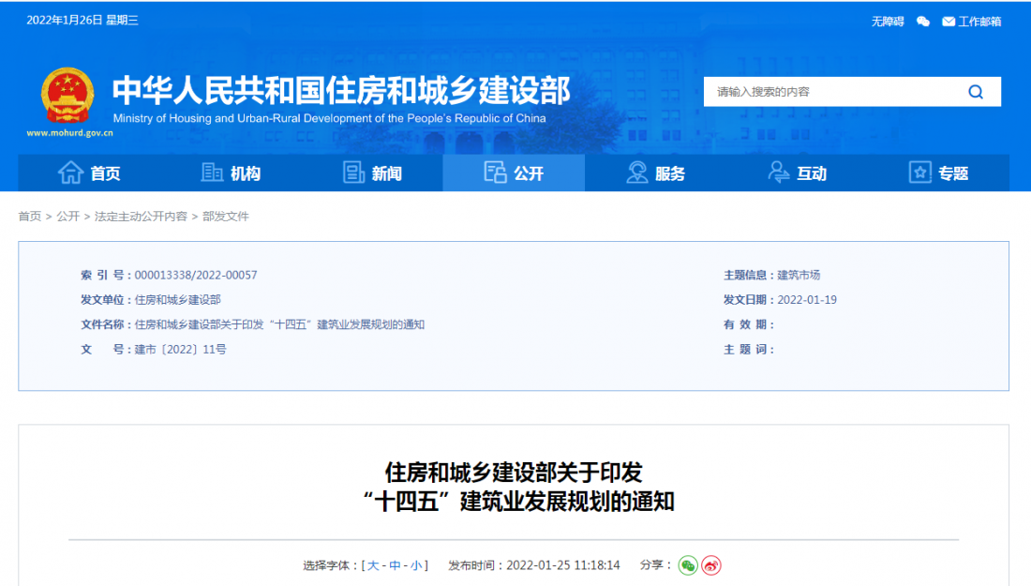
Task: Click the star icon beside 专题
Action: (x=919, y=173)
